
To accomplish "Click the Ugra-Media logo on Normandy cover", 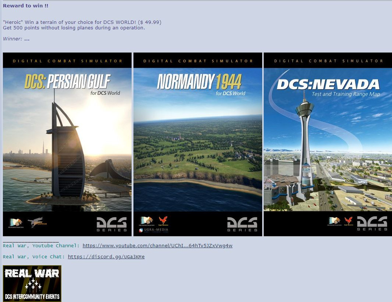I will [154, 230].
